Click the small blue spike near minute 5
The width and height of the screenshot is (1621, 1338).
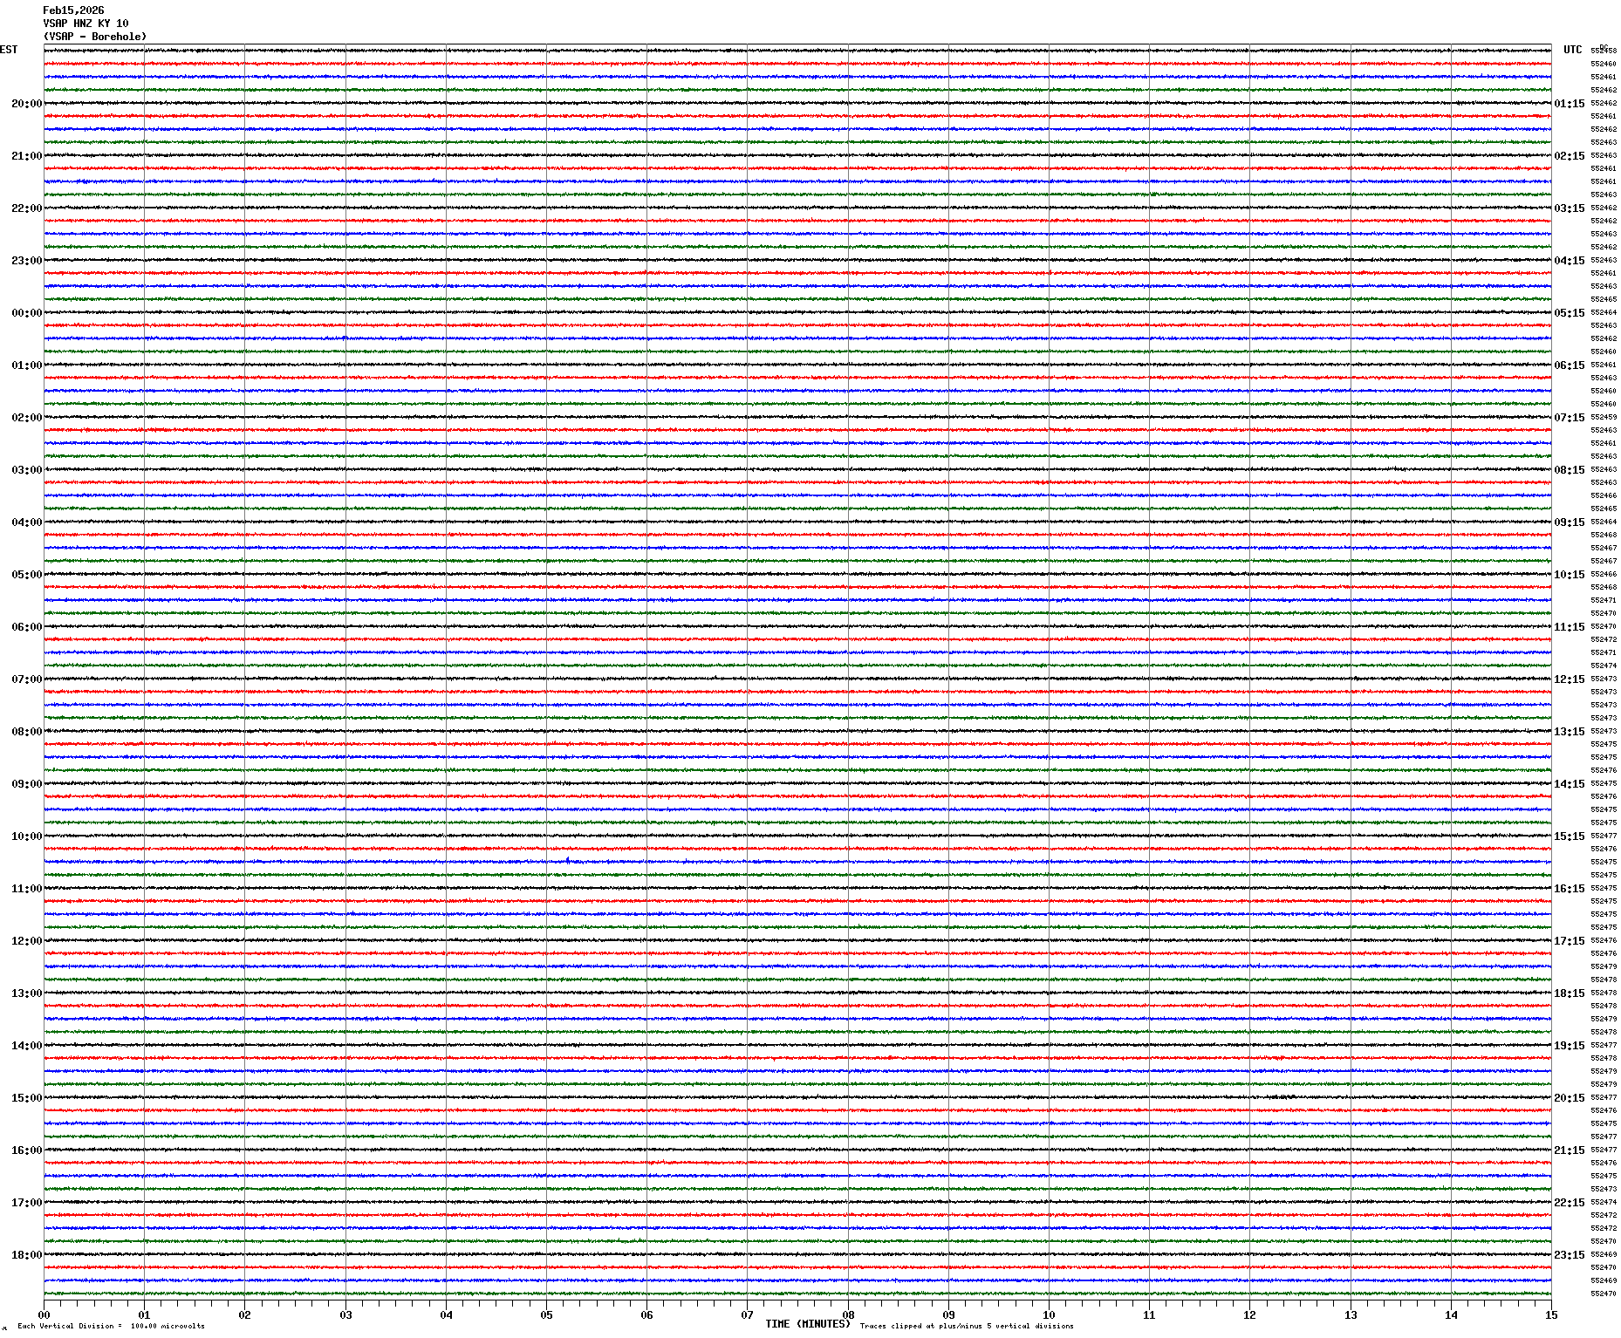[x=568, y=860]
